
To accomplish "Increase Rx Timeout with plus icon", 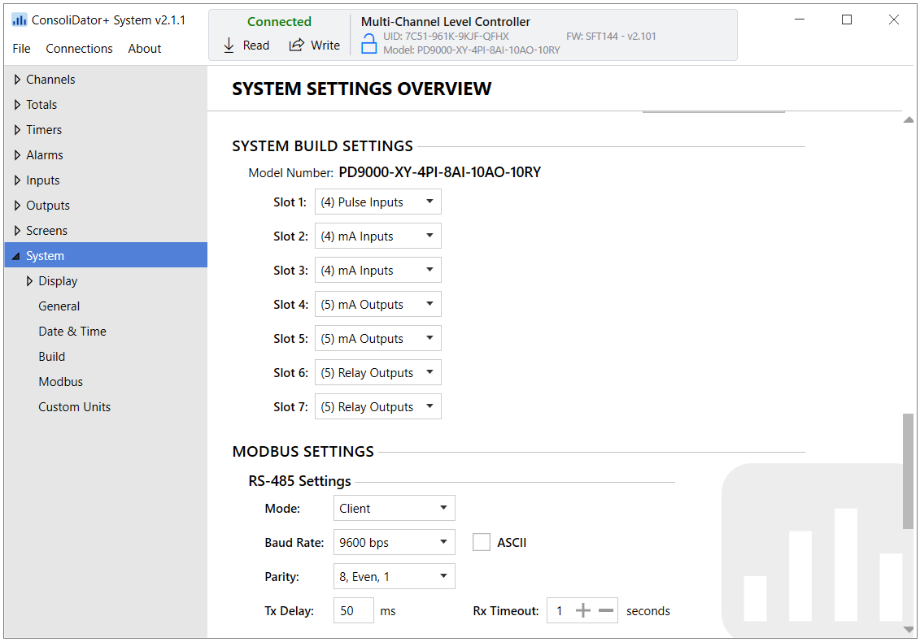I will click(582, 611).
